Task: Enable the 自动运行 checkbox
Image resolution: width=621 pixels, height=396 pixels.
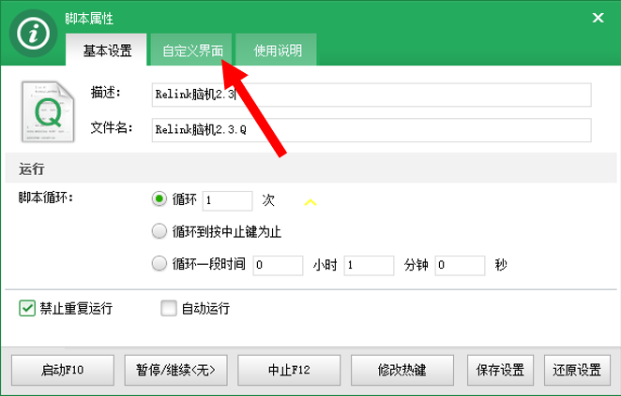Action: [169, 307]
